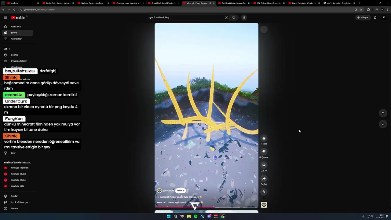
Task: Switch to FiveM Golf browser tab
Action: pyautogui.click(x=58, y=3)
